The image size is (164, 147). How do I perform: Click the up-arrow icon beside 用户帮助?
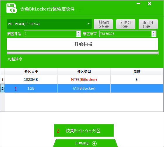(x=94, y=143)
